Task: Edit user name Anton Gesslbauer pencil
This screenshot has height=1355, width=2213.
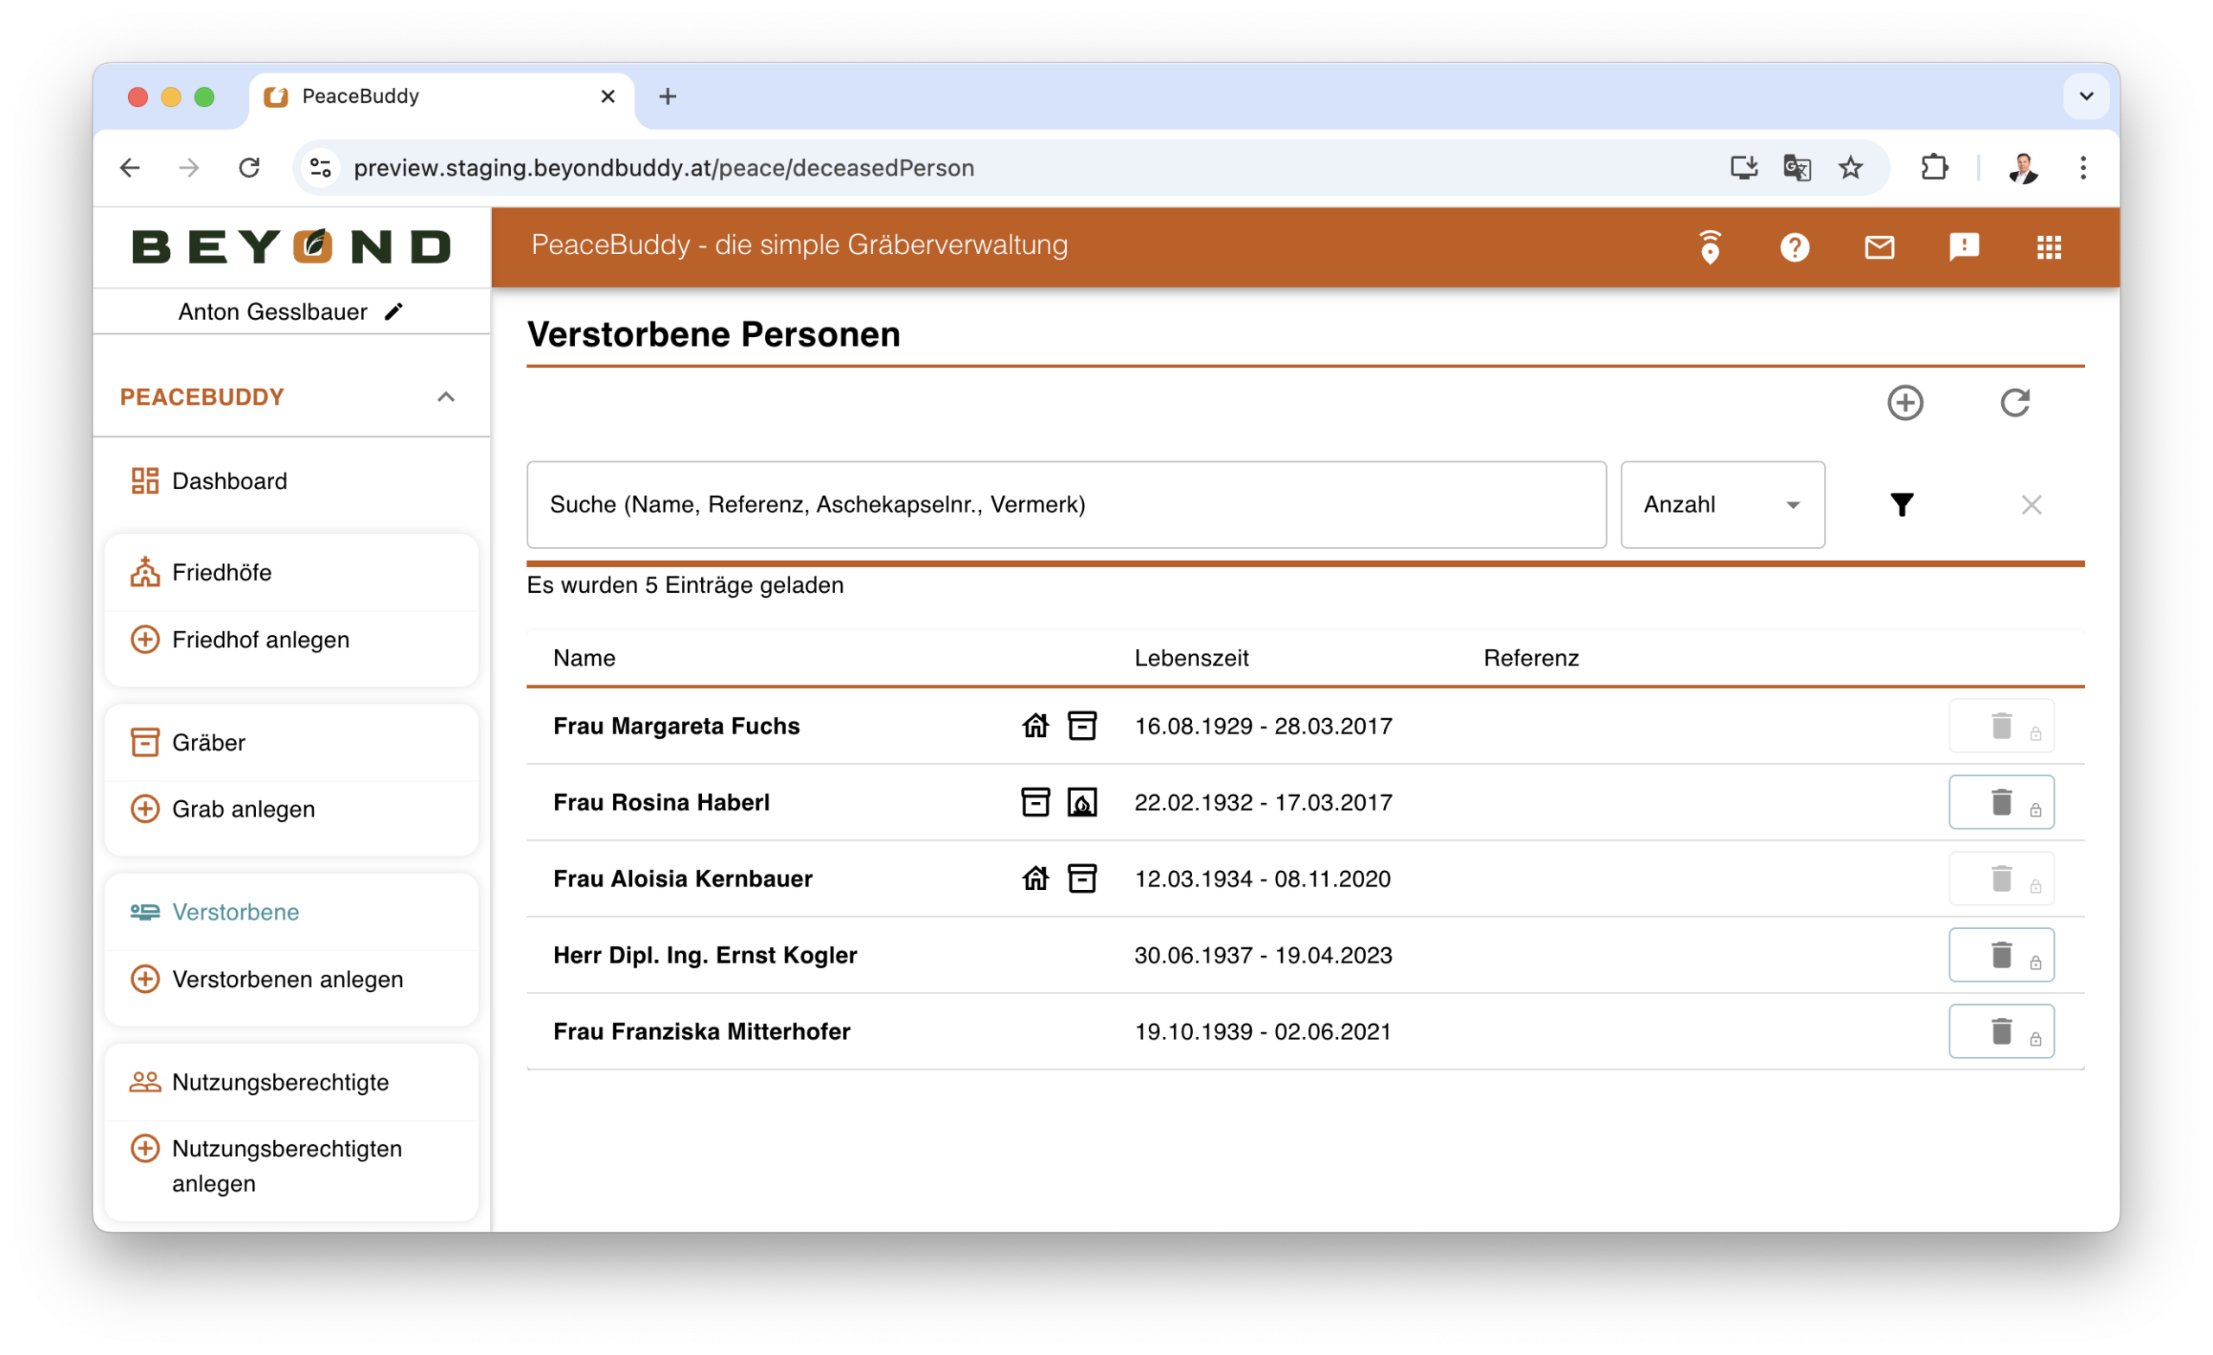Action: (393, 312)
